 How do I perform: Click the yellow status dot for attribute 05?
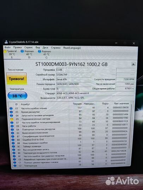point(12,119)
